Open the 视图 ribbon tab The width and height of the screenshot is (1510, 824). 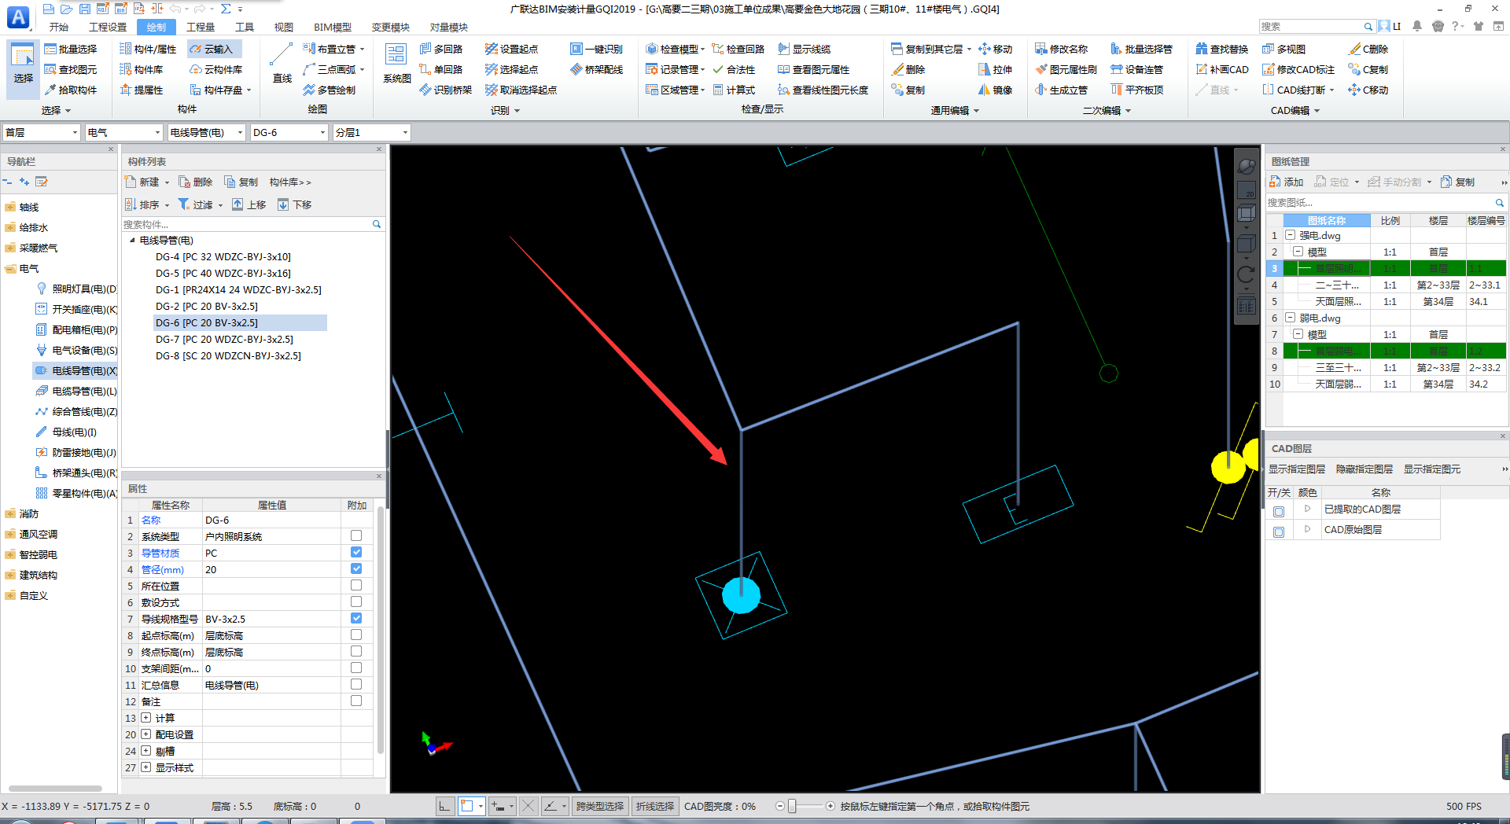coord(284,27)
